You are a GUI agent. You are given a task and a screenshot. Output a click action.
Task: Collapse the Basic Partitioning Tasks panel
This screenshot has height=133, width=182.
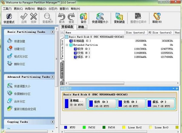pos(52,32)
